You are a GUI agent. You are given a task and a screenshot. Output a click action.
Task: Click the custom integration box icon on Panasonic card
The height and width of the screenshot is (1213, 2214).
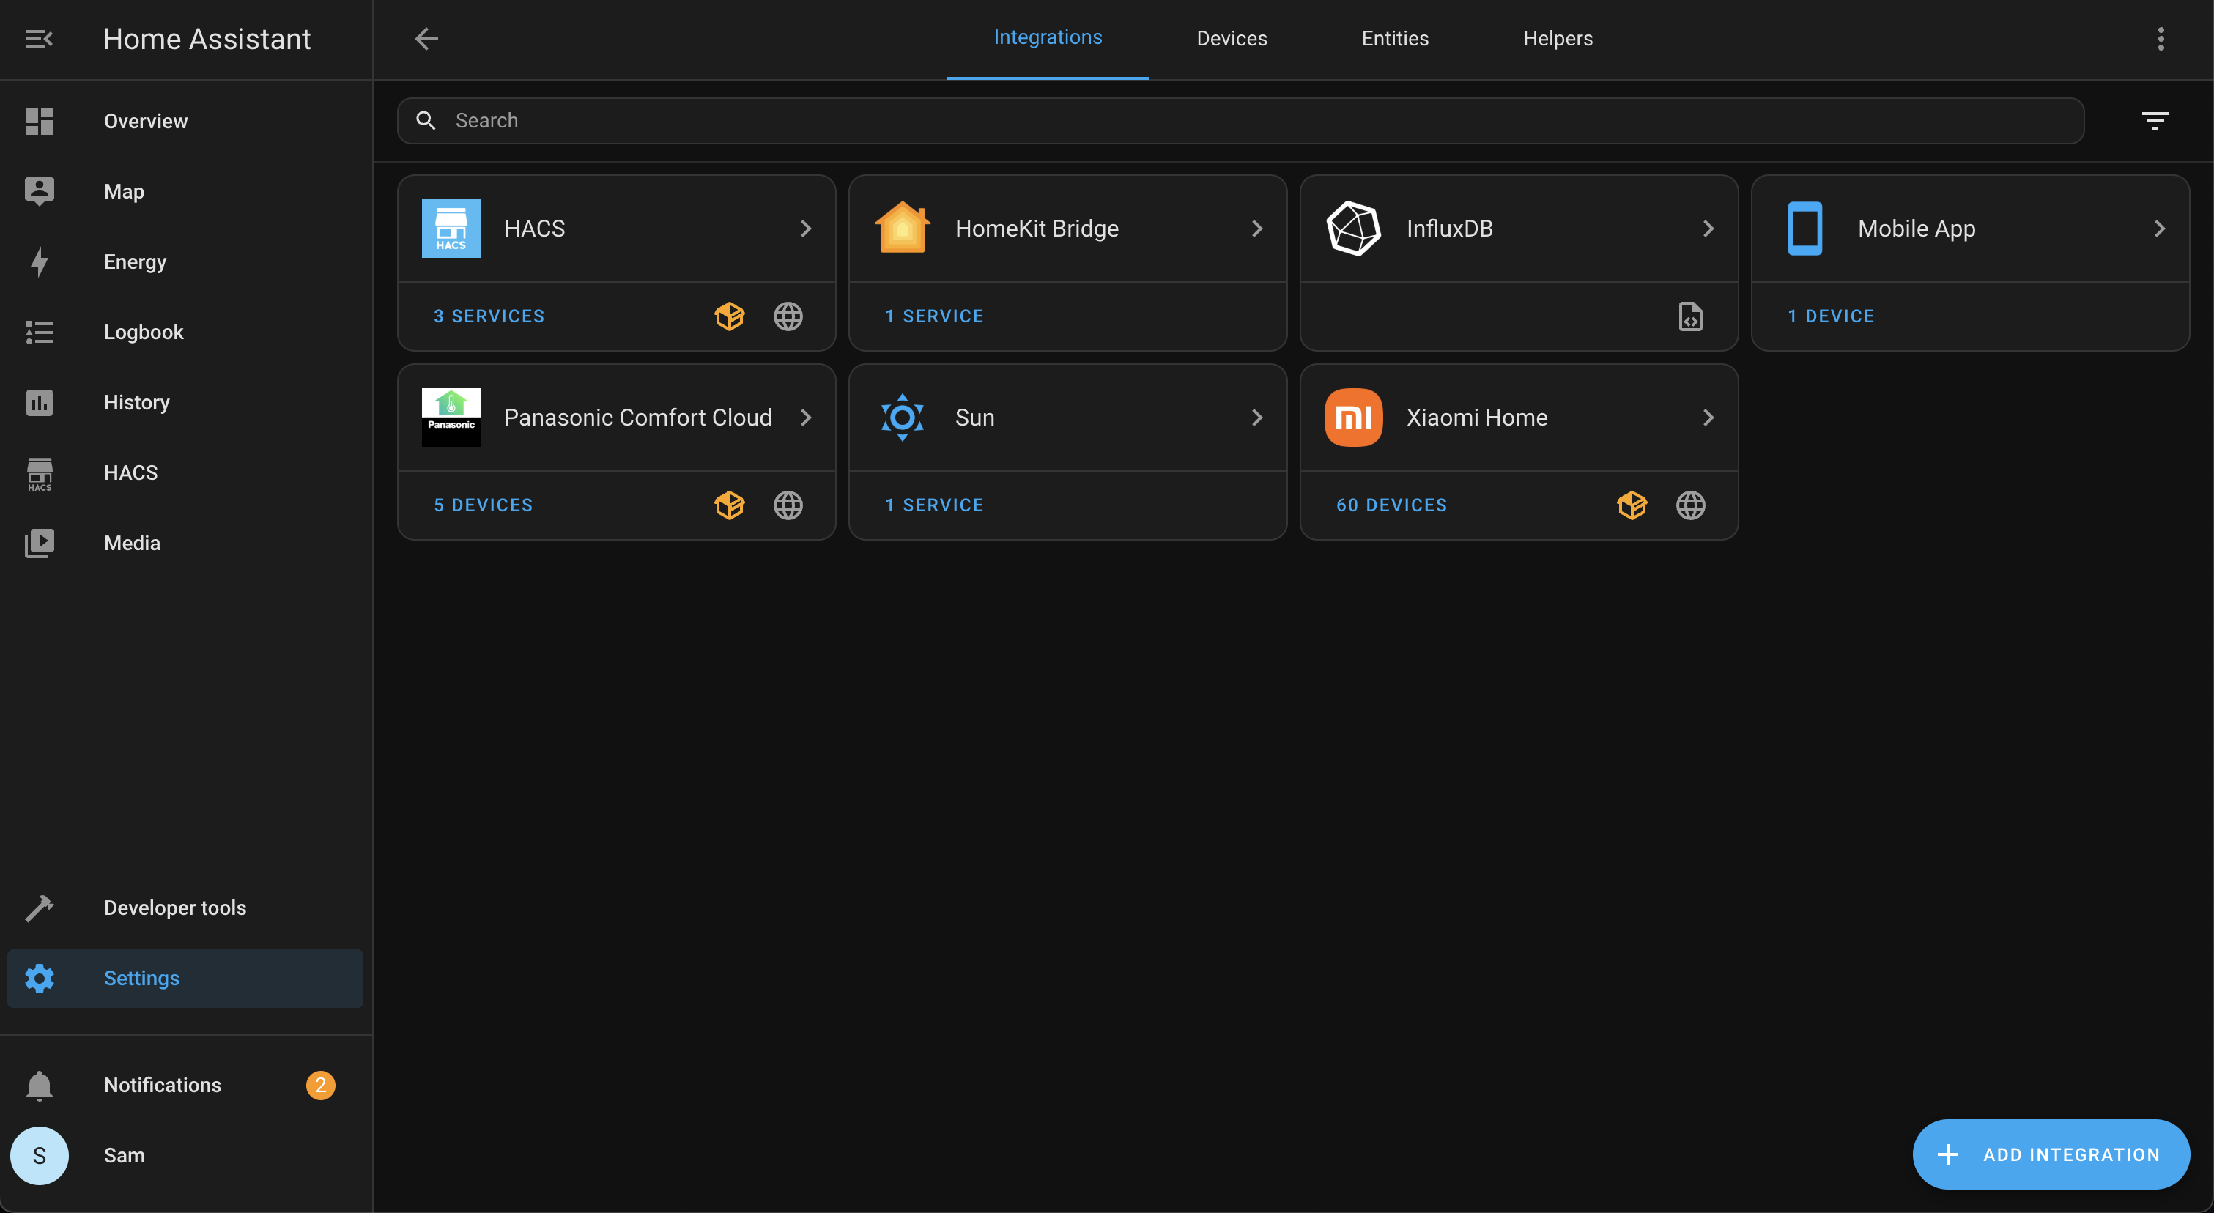pyautogui.click(x=730, y=505)
